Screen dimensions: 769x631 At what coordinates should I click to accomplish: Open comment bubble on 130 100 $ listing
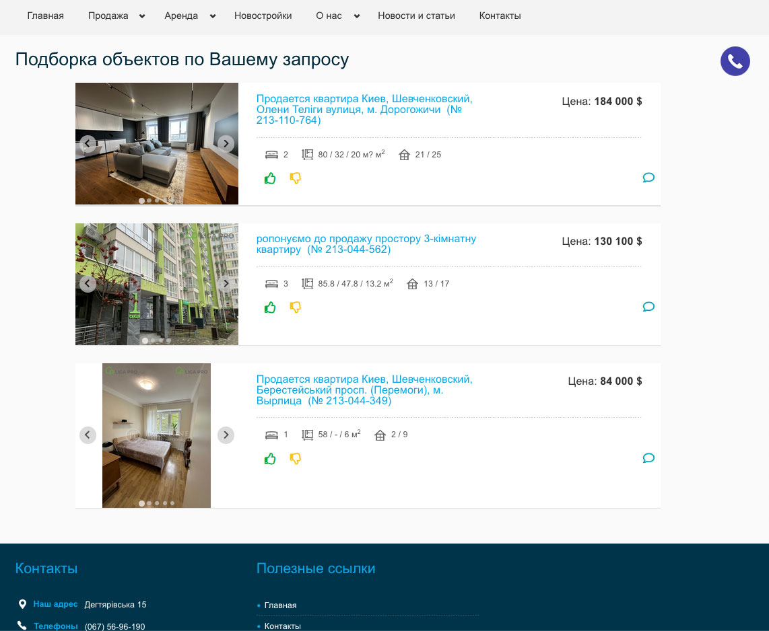(x=648, y=307)
